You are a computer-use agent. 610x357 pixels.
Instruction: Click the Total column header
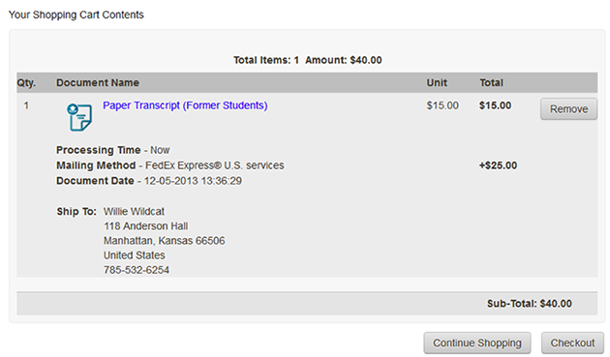click(x=491, y=82)
